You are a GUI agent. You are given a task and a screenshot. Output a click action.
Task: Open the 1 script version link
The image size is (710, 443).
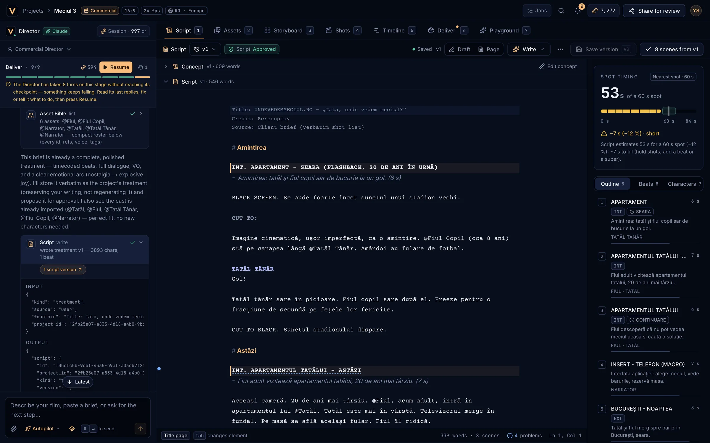click(x=63, y=269)
